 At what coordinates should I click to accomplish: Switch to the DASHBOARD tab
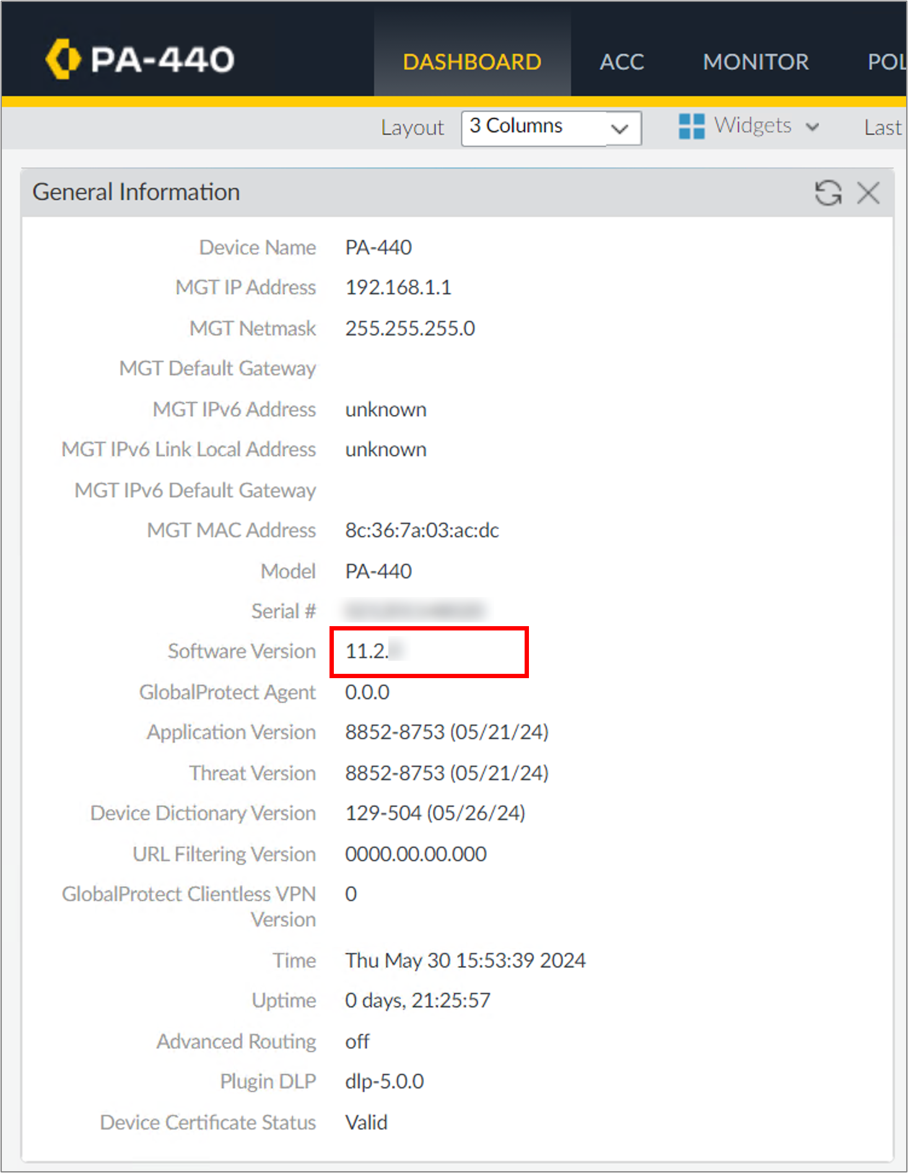472,62
